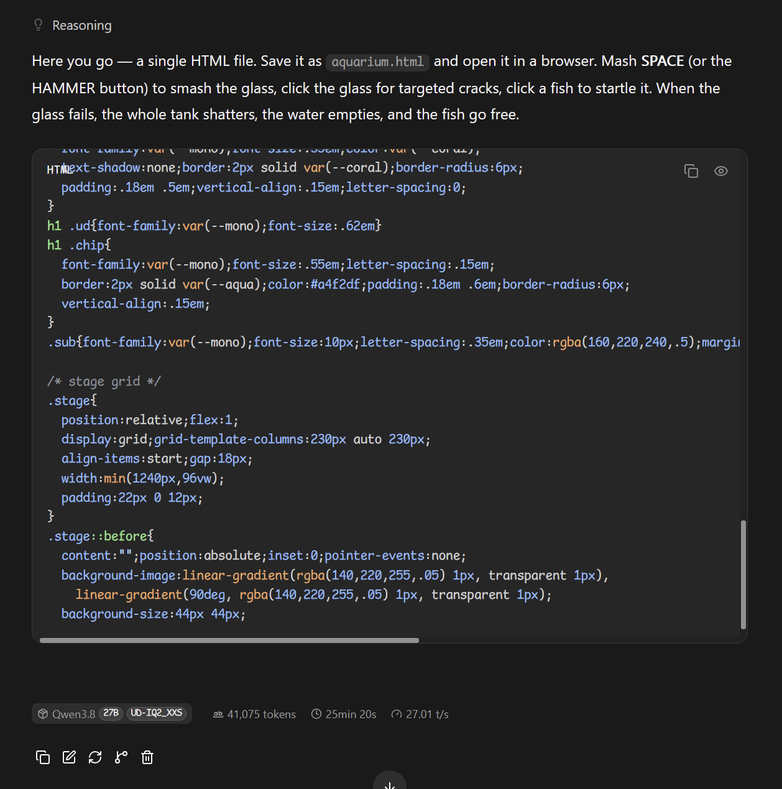This screenshot has height=789, width=782.
Task: Delete this message with the trash icon
Action: click(147, 757)
